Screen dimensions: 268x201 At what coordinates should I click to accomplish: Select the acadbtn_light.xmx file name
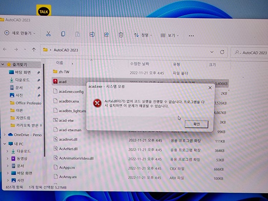tap(73, 111)
